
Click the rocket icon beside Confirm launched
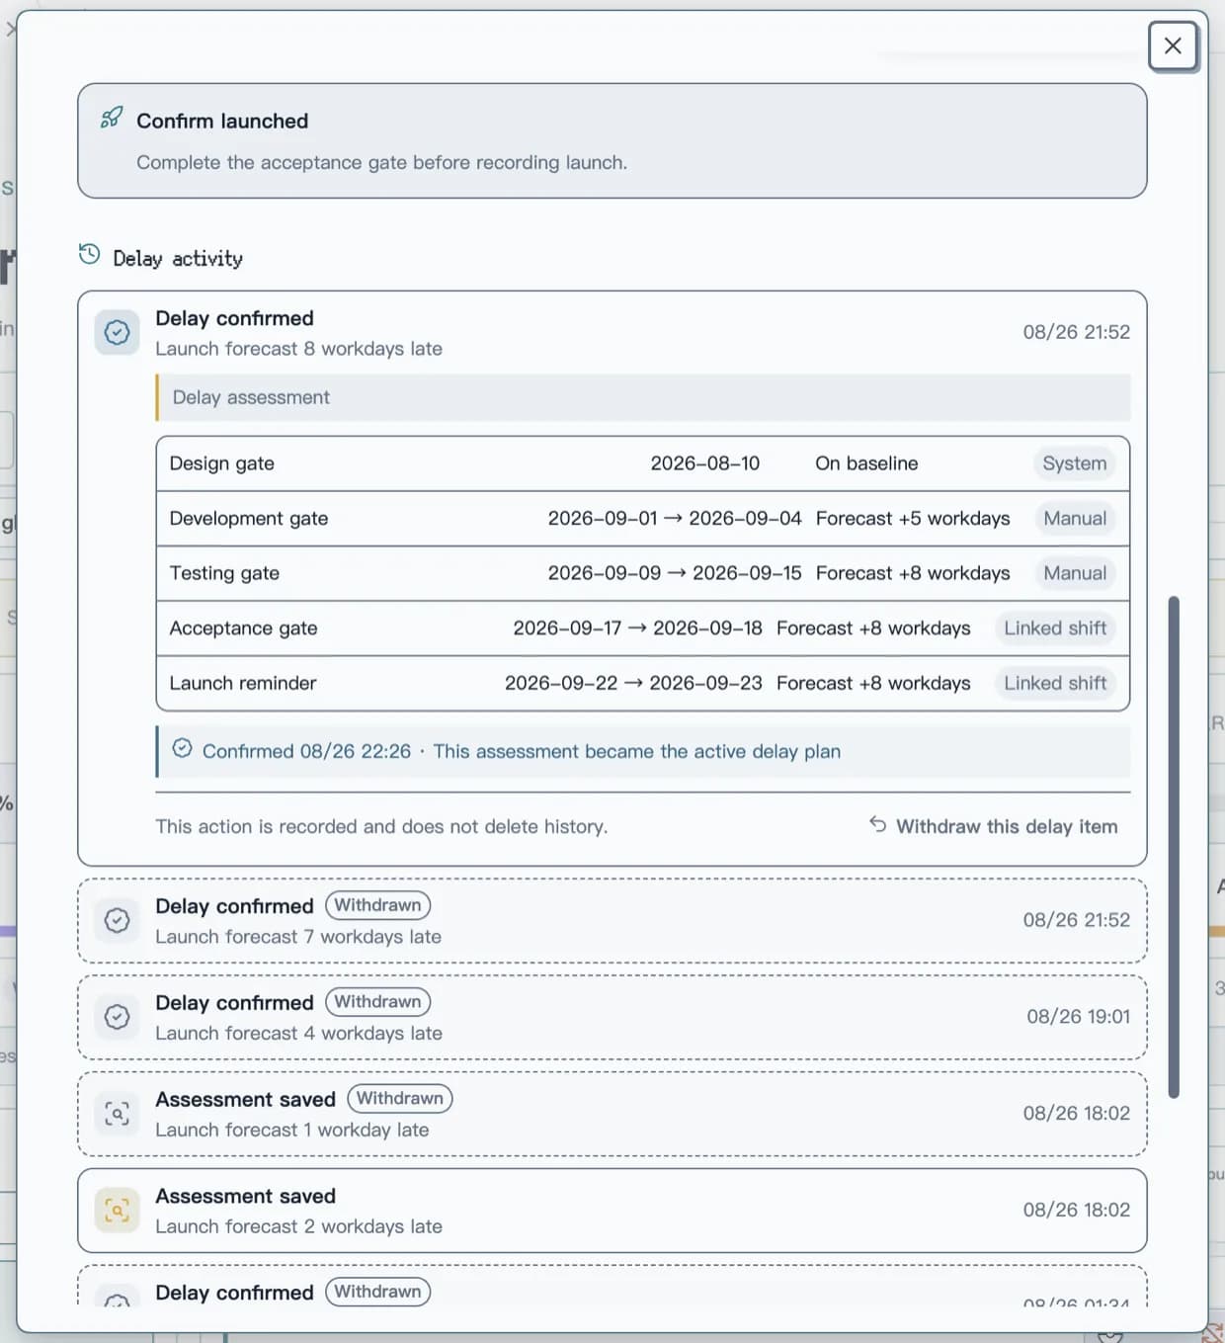112,118
